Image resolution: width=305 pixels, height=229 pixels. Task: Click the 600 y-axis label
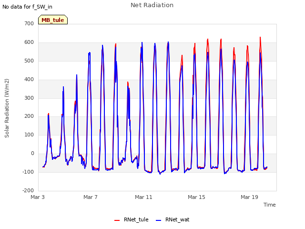coord(29,42)
